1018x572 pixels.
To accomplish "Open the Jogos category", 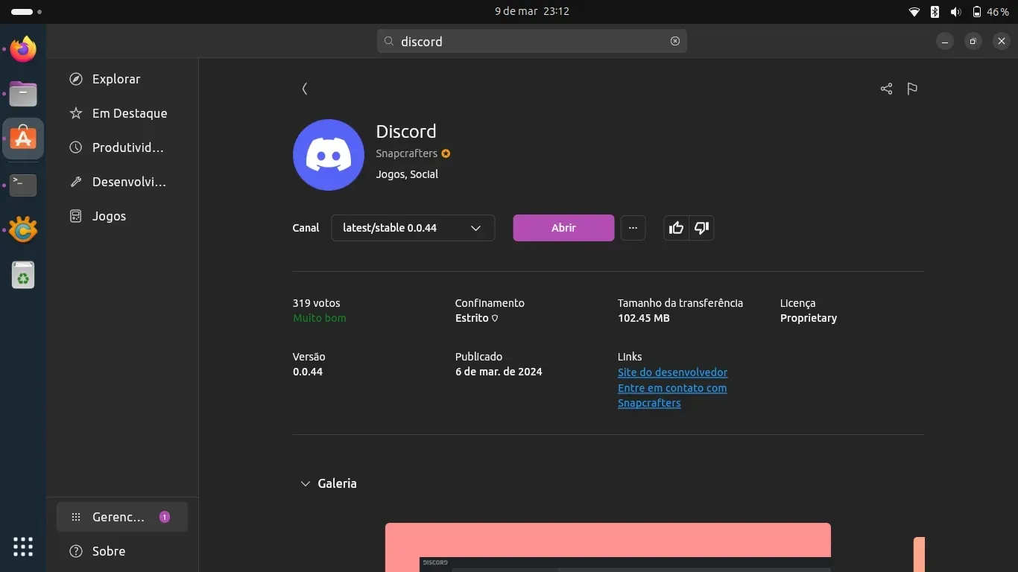I will tap(109, 216).
